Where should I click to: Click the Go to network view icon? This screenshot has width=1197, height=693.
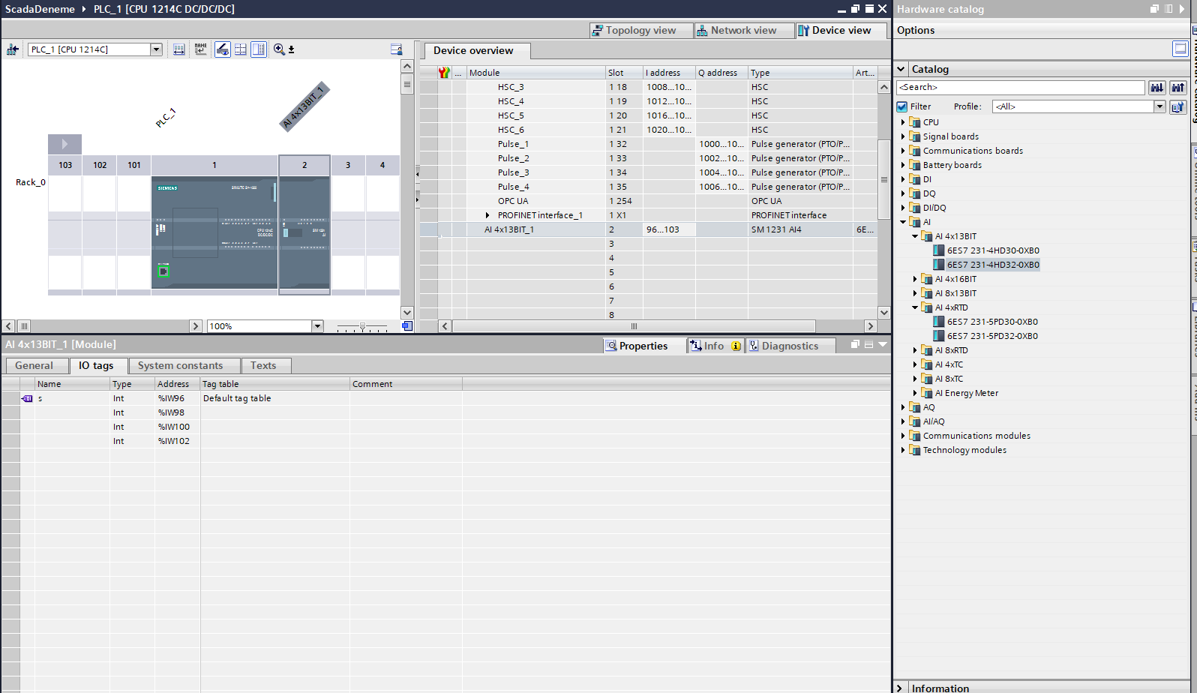pyautogui.click(x=13, y=49)
